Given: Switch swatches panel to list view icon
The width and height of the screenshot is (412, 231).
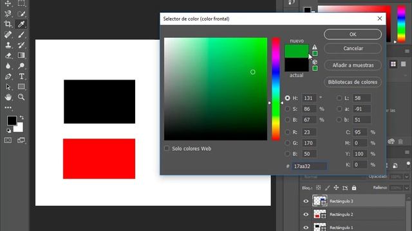Looking at the screenshot, I should click(x=404, y=64).
